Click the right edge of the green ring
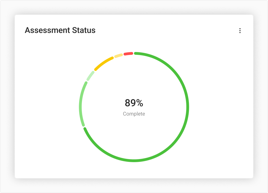This screenshot has width=268, height=193. (x=188, y=107)
